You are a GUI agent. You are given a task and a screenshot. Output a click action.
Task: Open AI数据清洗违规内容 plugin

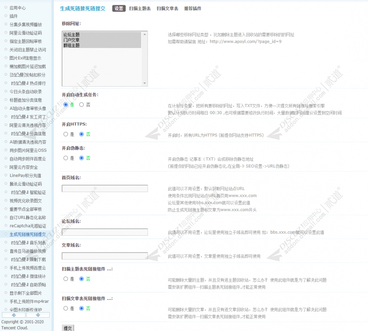tap(27, 142)
